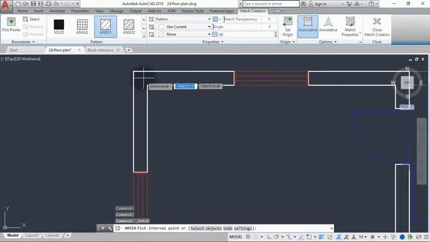Open the None background color dropdown
Screen dimensions: 430x242
coord(209,34)
